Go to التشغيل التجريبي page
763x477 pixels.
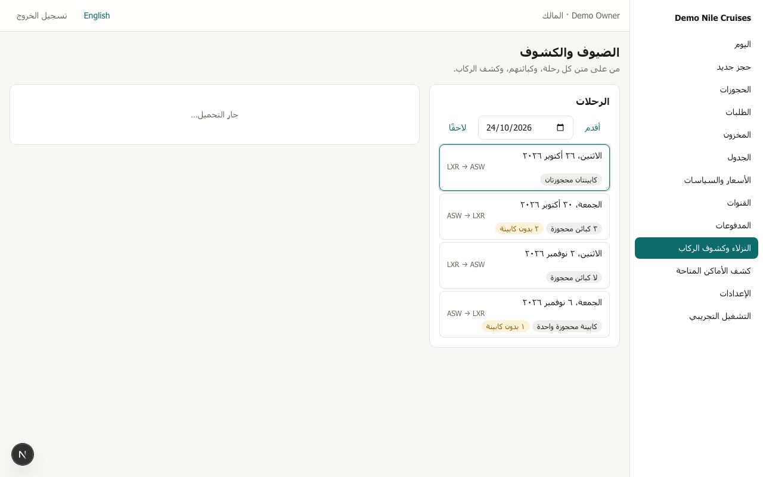click(696, 316)
